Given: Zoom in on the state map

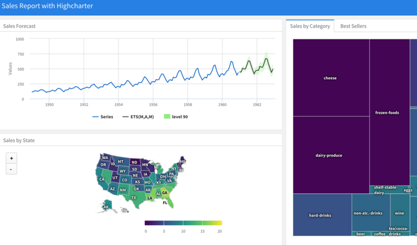Looking at the screenshot, I should [x=11, y=158].
